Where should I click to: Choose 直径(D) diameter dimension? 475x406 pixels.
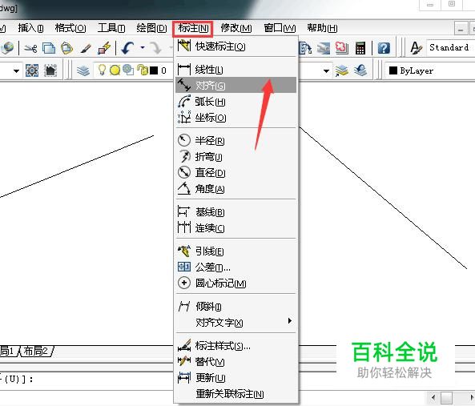[x=236, y=173]
